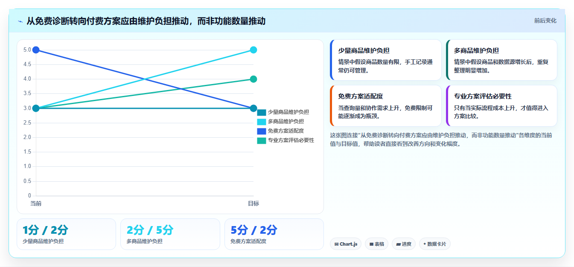Select the data point at 3.0 on 当前
The width and height of the screenshot is (574, 267).
pos(36,108)
